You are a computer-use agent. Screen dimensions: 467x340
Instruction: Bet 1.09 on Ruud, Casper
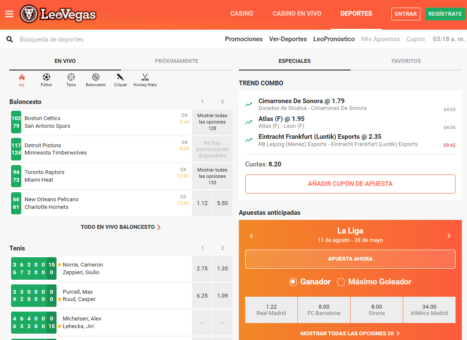(223, 296)
